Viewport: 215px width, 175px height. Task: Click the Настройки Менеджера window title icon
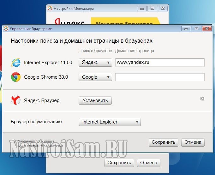[x=50, y=8]
